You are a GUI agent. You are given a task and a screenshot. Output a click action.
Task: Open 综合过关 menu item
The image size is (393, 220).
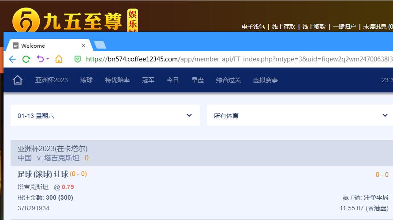(x=228, y=80)
